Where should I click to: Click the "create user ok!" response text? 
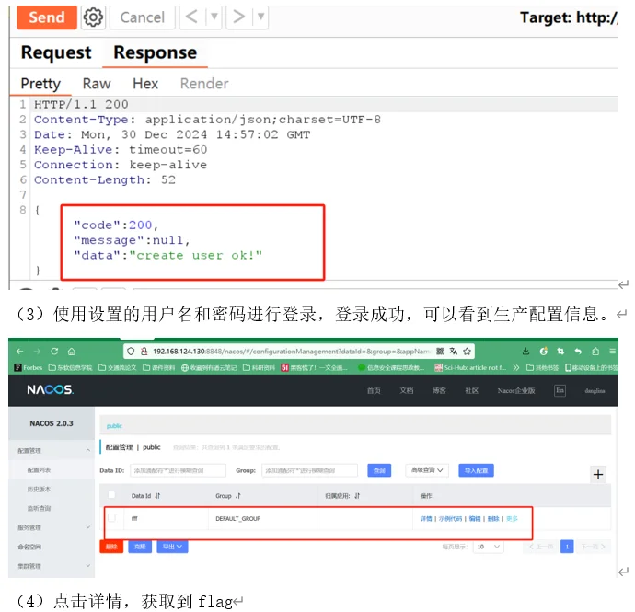(x=196, y=256)
